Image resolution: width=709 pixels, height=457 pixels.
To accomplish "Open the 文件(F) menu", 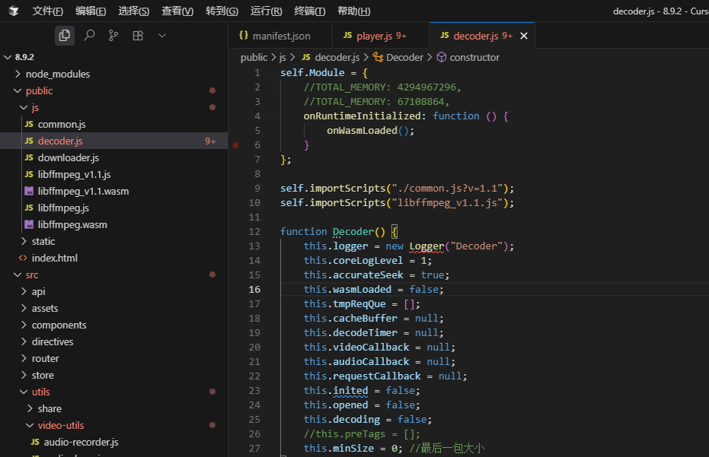I will point(47,11).
